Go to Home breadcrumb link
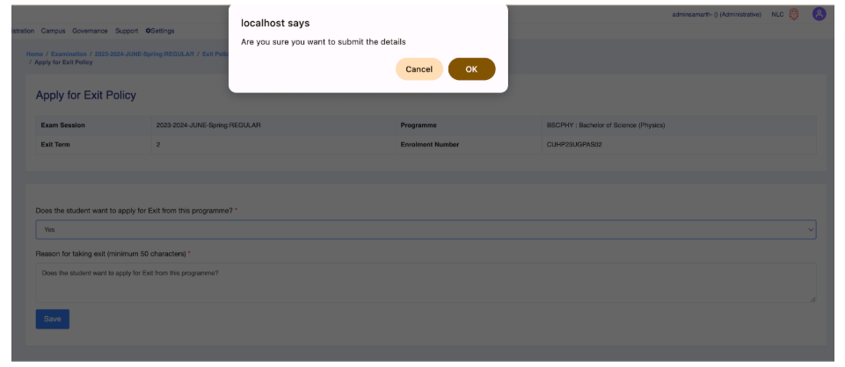 (x=34, y=54)
